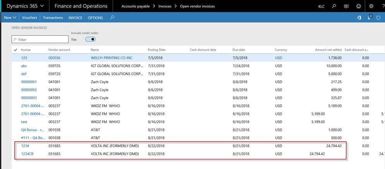Select amount 325.87 cell

(x=337, y=98)
